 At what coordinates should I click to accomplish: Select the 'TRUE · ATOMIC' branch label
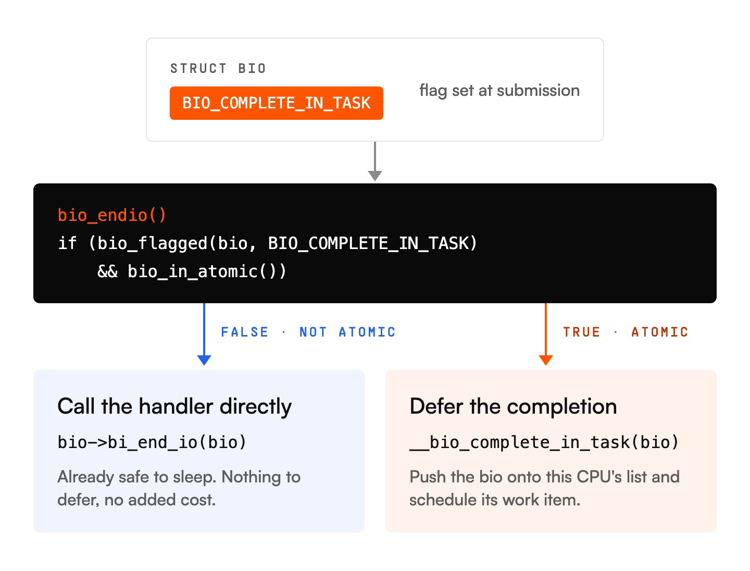[x=626, y=332]
